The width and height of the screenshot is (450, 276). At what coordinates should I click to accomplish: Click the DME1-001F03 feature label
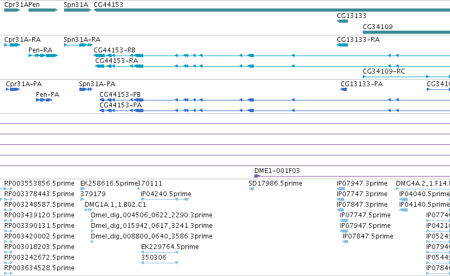click(x=277, y=171)
